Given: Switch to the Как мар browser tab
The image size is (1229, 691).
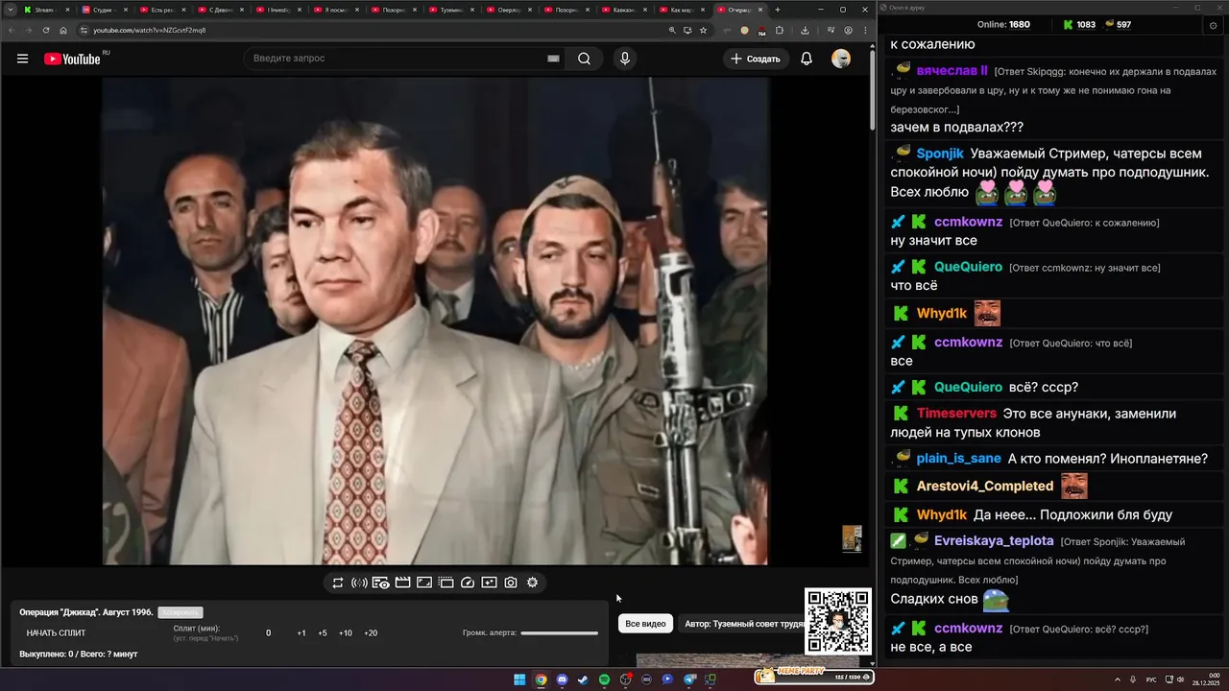Looking at the screenshot, I should pos(681,10).
